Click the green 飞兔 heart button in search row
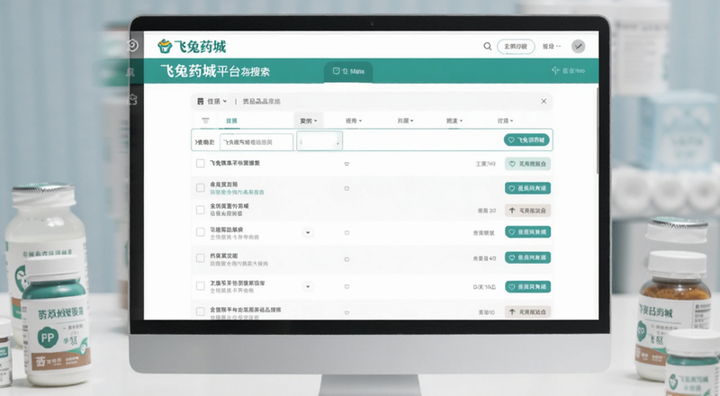The height and width of the screenshot is (396, 720). pos(526,140)
